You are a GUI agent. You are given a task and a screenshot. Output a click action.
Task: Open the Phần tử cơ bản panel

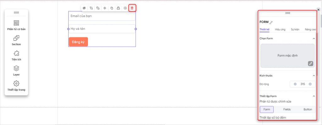16,25
